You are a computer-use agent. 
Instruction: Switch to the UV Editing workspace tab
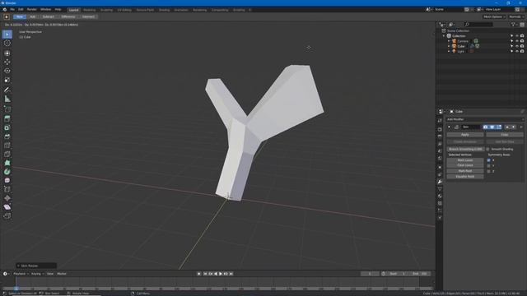[124, 10]
